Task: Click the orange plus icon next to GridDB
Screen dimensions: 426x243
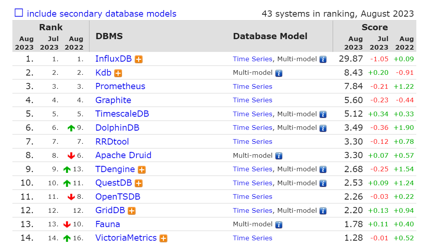Action: point(132,211)
